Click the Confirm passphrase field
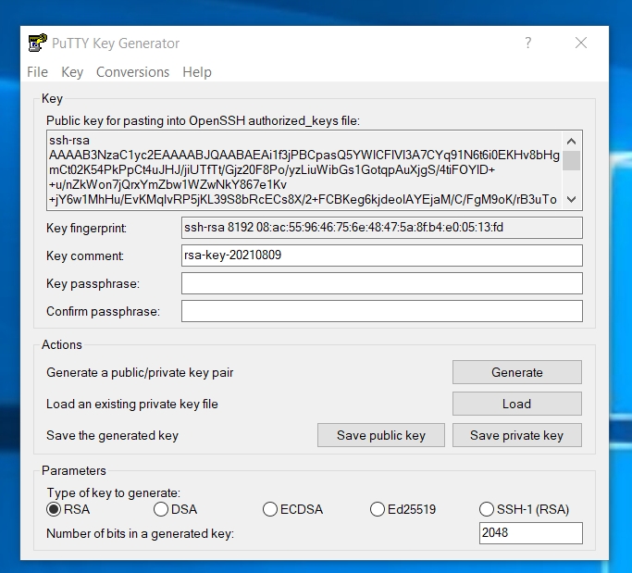 click(x=382, y=311)
